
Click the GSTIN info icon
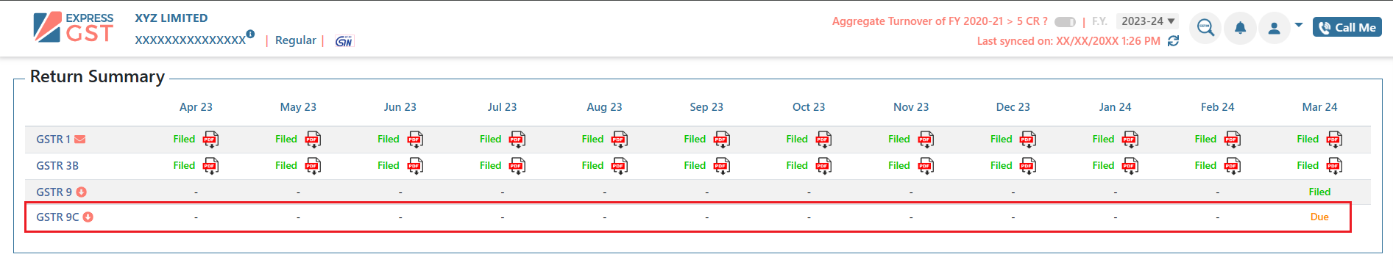(x=250, y=34)
